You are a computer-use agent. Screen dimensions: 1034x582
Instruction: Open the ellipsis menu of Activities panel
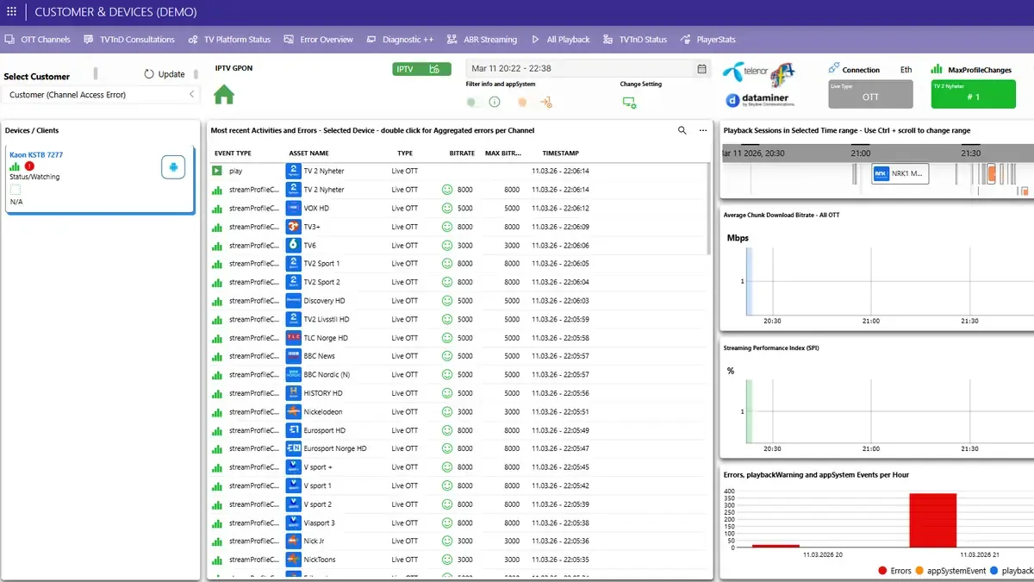(x=703, y=130)
